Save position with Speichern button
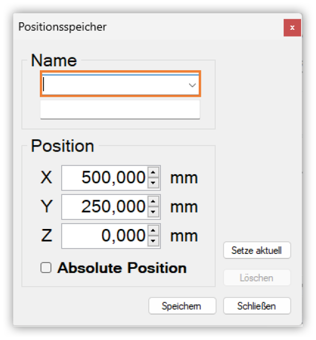The height and width of the screenshot is (340, 316). [182, 306]
